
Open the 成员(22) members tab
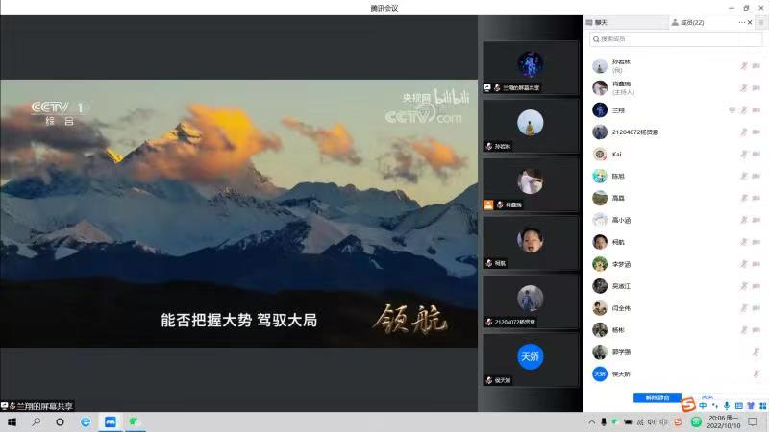tap(687, 22)
